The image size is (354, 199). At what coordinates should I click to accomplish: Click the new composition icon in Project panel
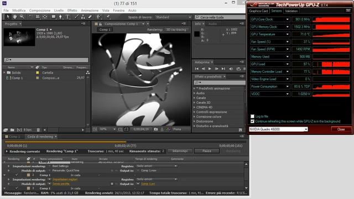click(19, 130)
